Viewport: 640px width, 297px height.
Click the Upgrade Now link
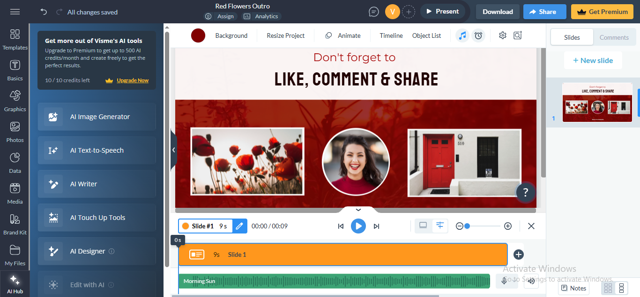coord(132,80)
